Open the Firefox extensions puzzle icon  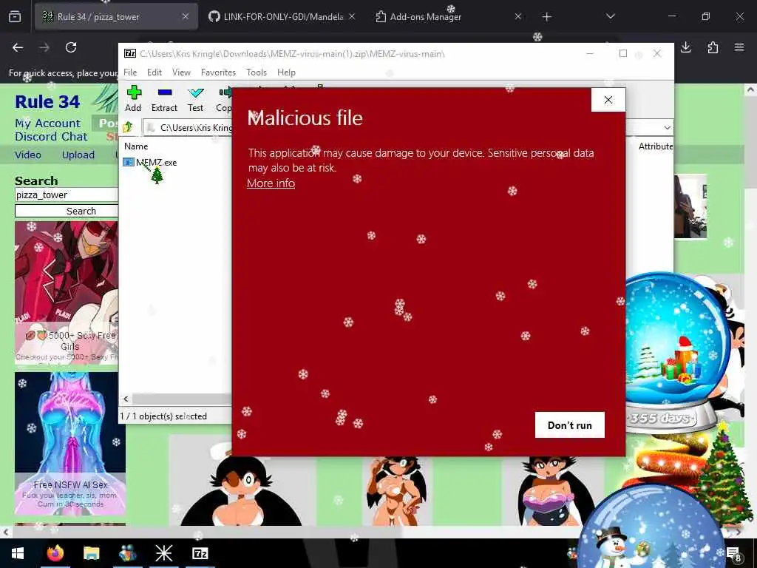point(713,47)
